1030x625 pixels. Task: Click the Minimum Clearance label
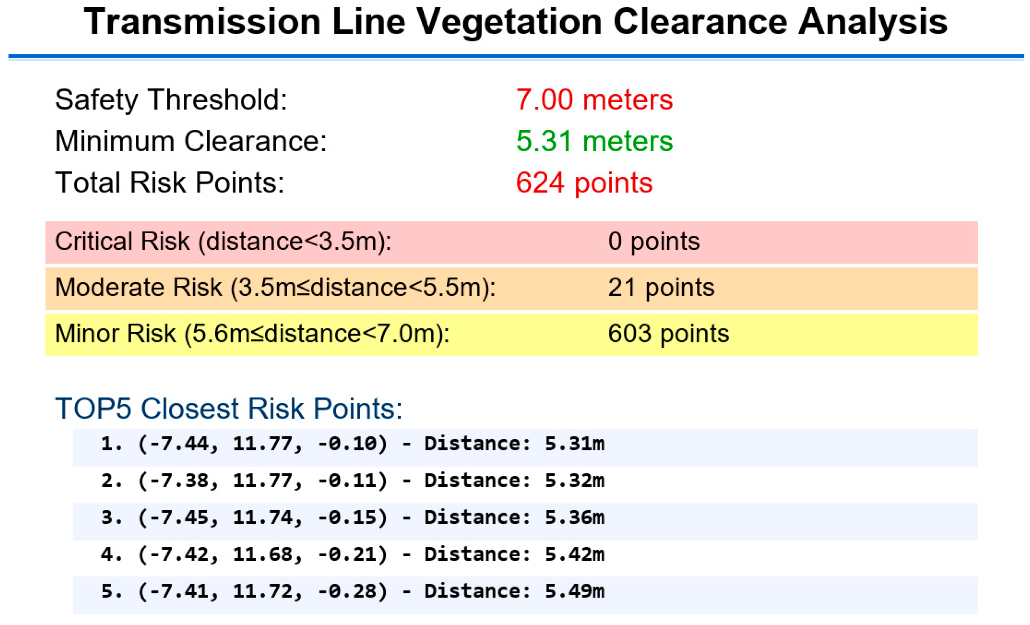(x=191, y=141)
